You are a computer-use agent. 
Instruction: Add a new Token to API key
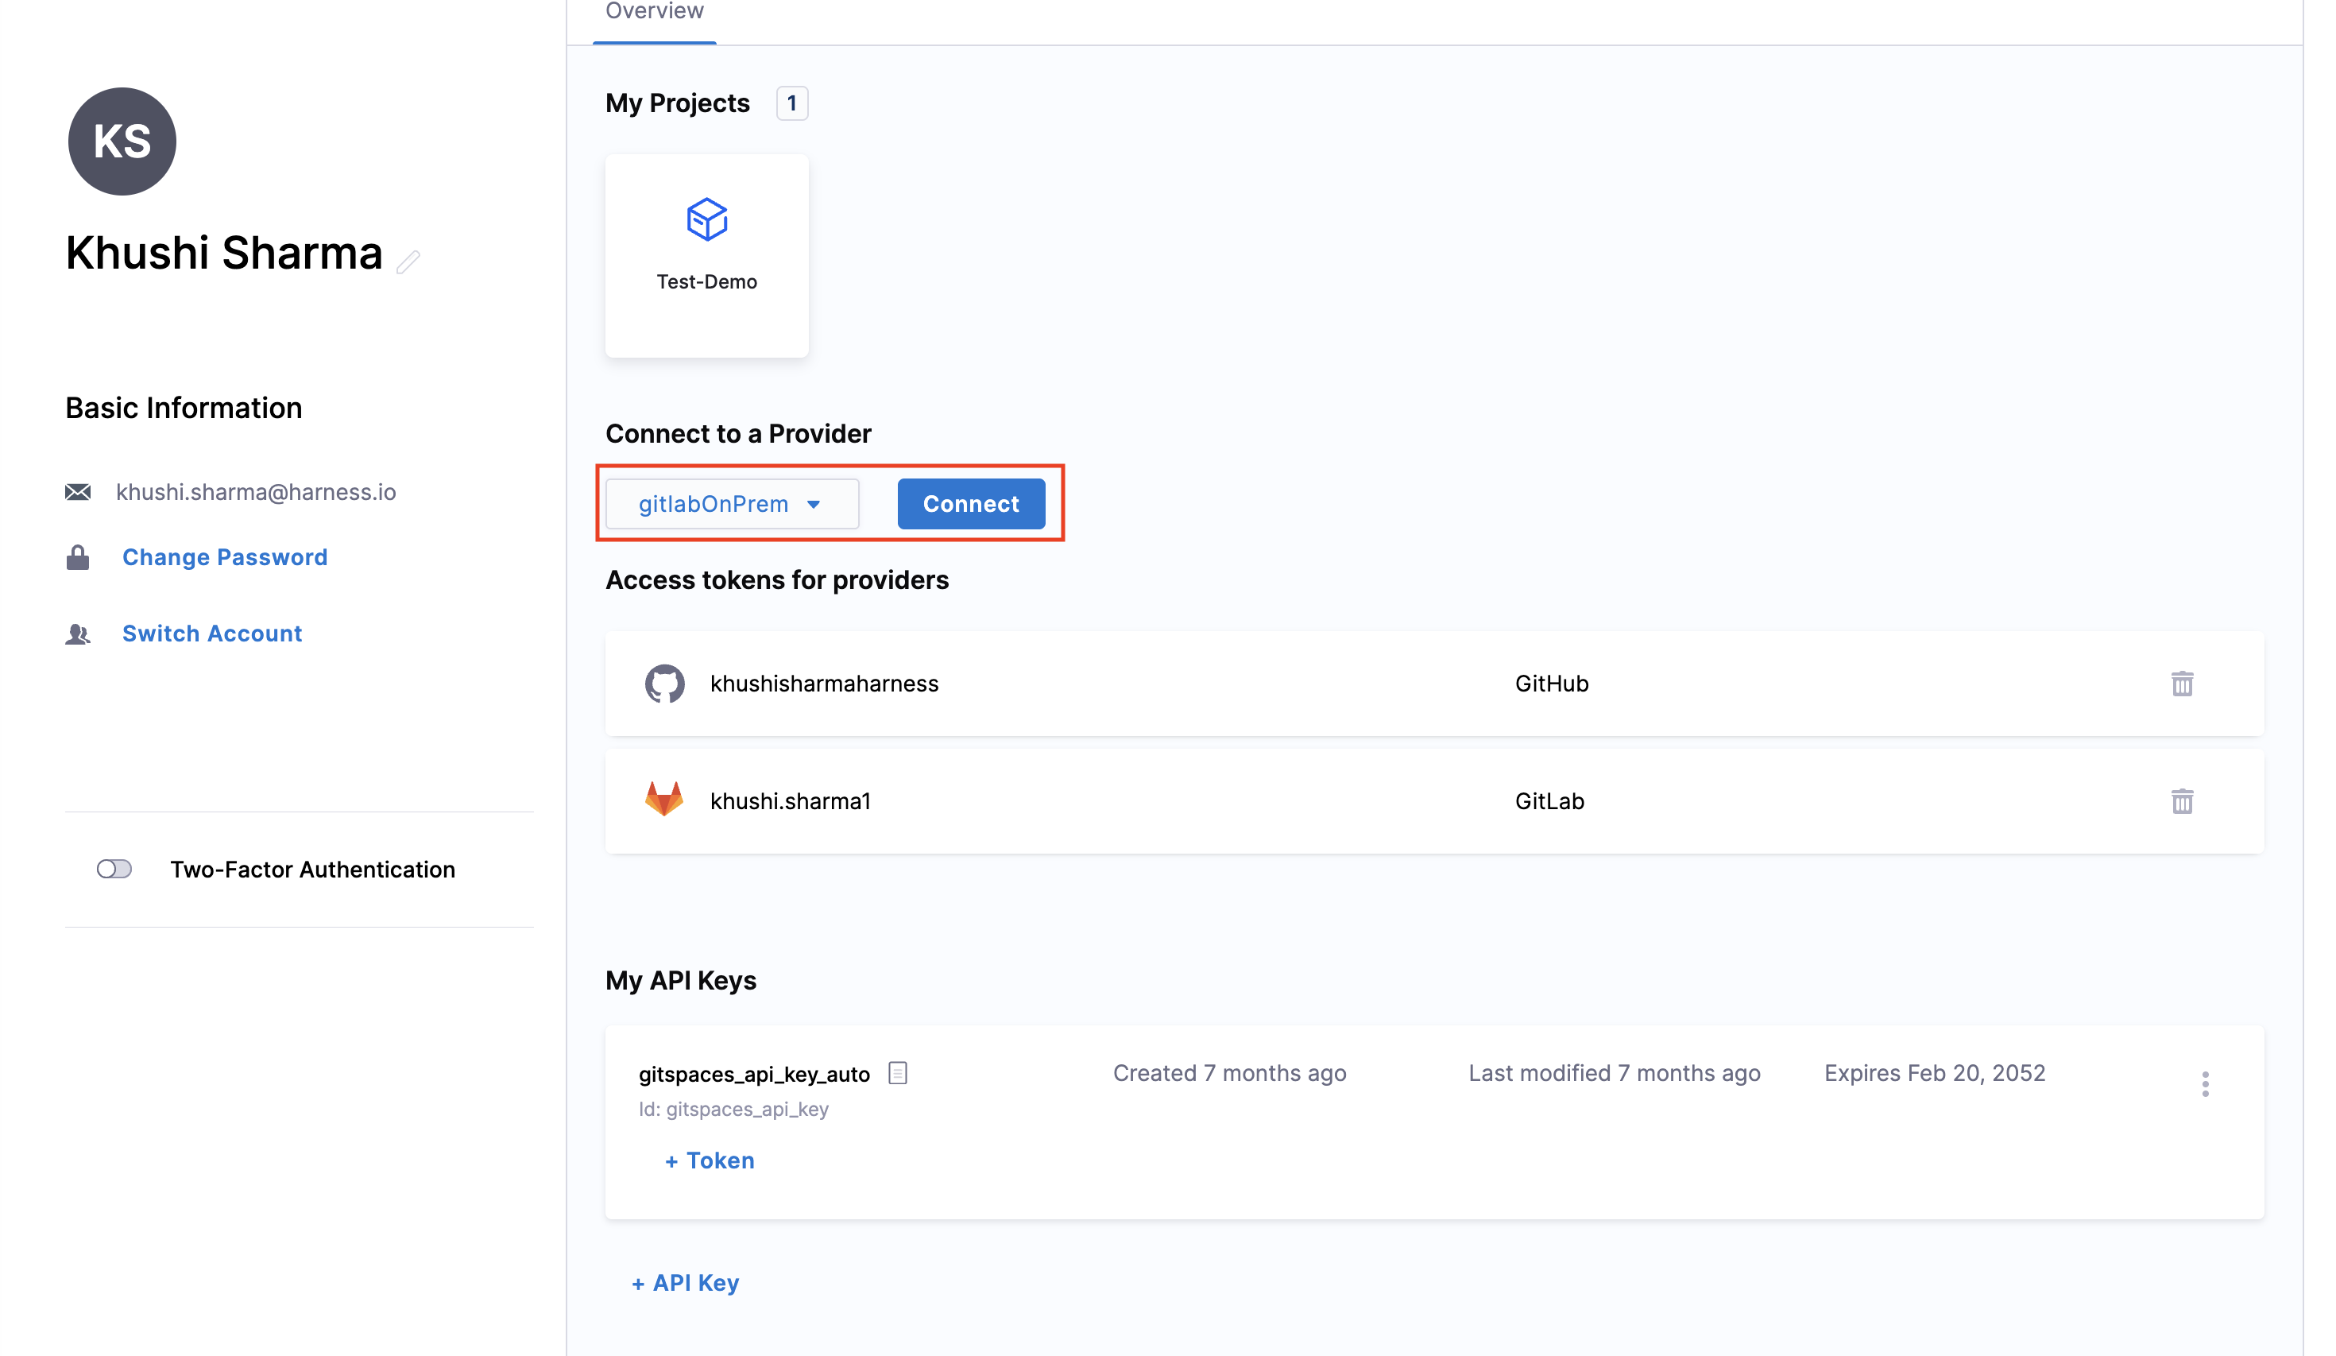tap(709, 1160)
